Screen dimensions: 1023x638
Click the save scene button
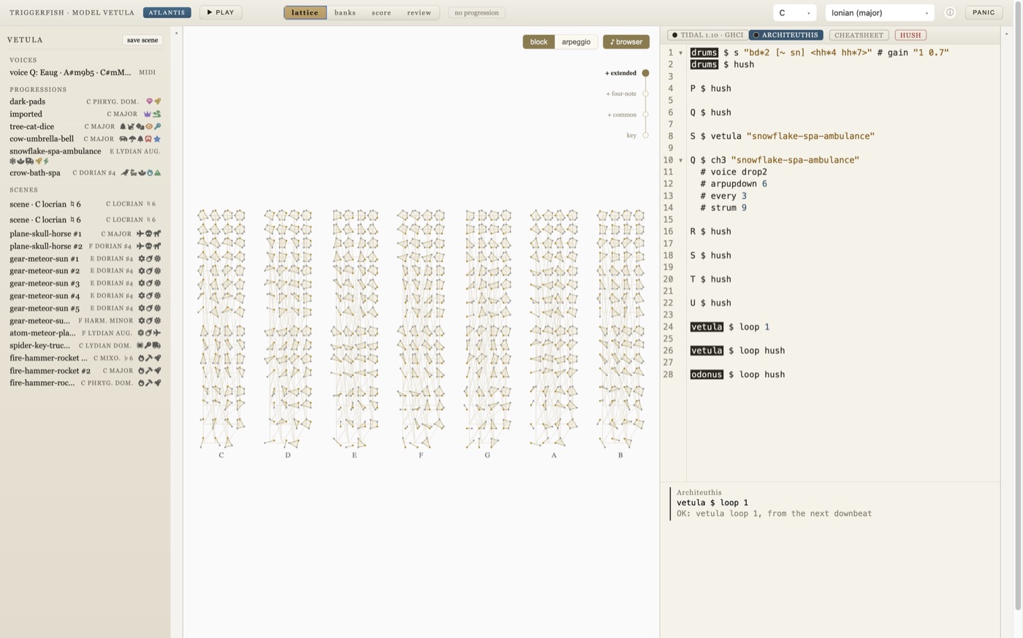[142, 40]
